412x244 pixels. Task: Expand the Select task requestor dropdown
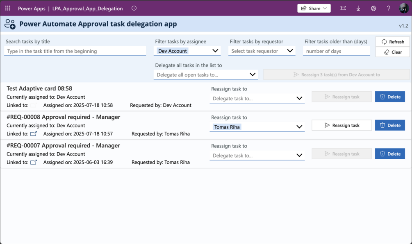click(290, 51)
